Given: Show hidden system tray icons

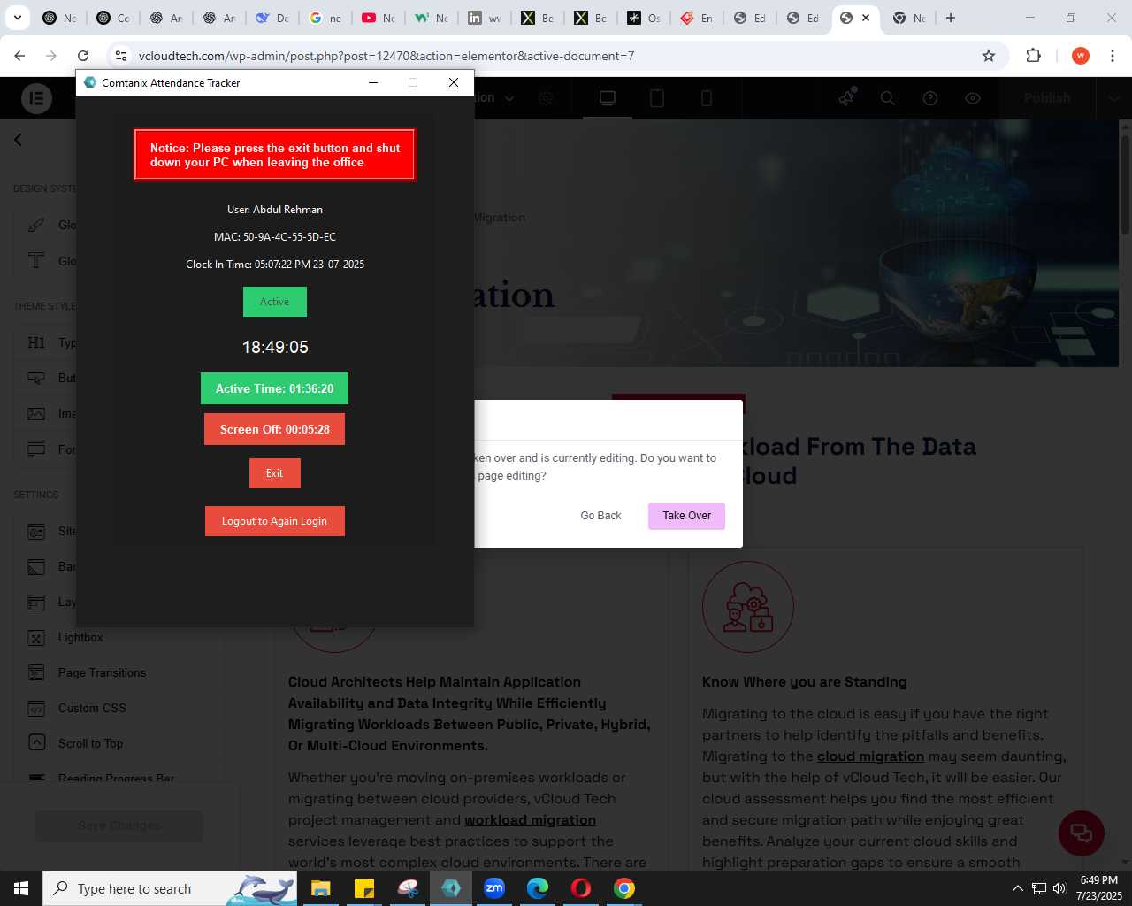Looking at the screenshot, I should pyautogui.click(x=1017, y=888).
